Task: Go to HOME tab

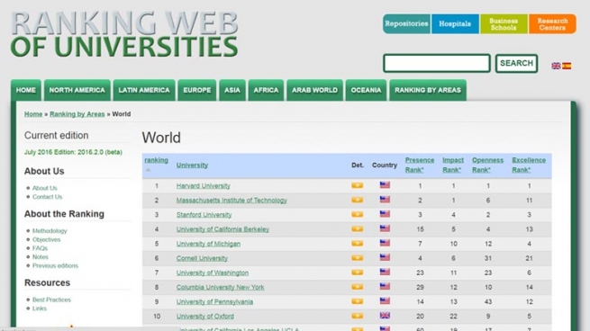Action: pyautogui.click(x=26, y=90)
